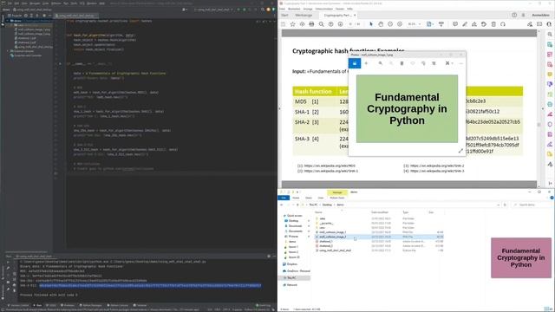This screenshot has height=312, width=555.
Task: Click the Debug bug icon in PyCharm toolbar
Action: 245,10
